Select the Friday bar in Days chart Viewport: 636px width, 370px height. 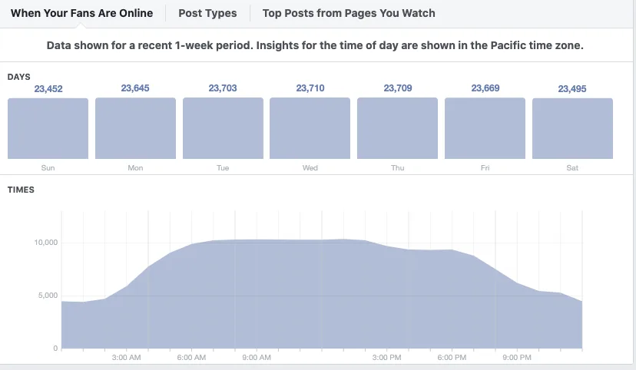(x=485, y=128)
